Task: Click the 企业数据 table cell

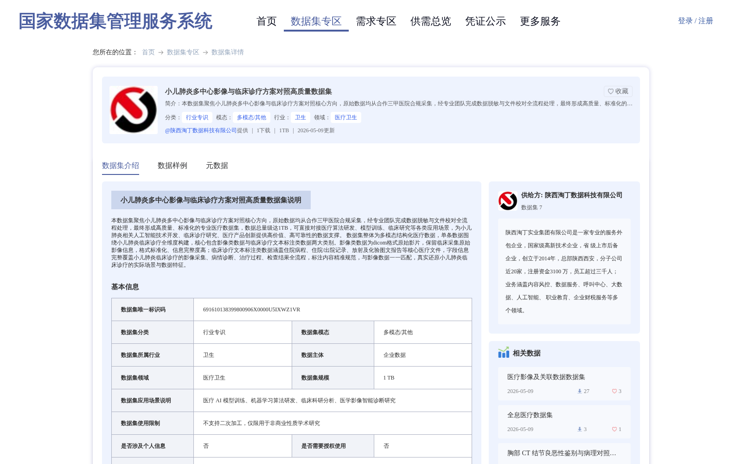Action: coord(423,355)
